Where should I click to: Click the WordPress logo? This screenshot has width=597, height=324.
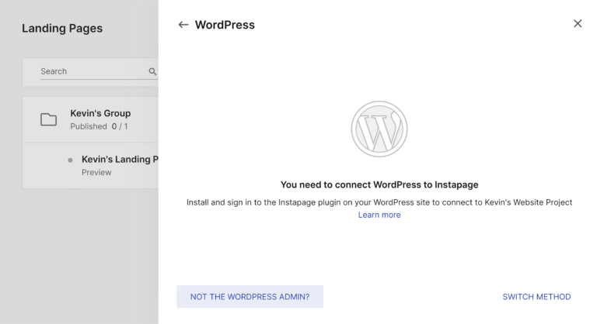pyautogui.click(x=379, y=129)
